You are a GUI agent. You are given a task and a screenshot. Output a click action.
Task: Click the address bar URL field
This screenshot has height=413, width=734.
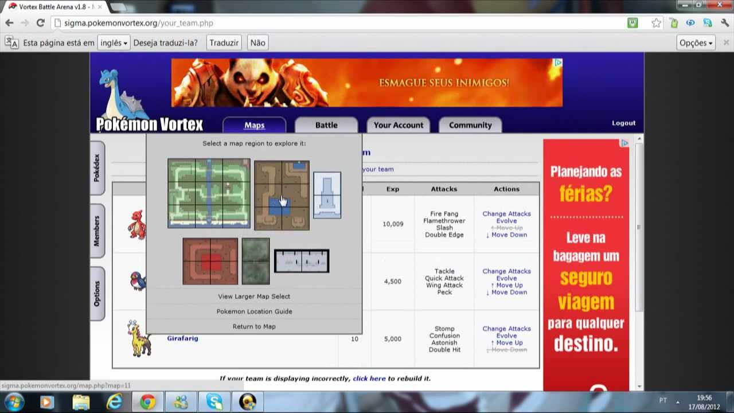coord(338,23)
